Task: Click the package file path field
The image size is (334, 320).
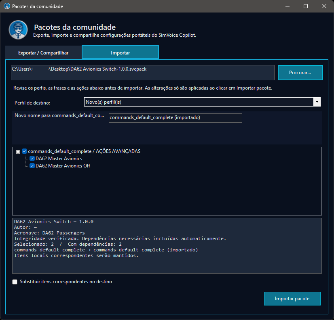Action: 142,73
